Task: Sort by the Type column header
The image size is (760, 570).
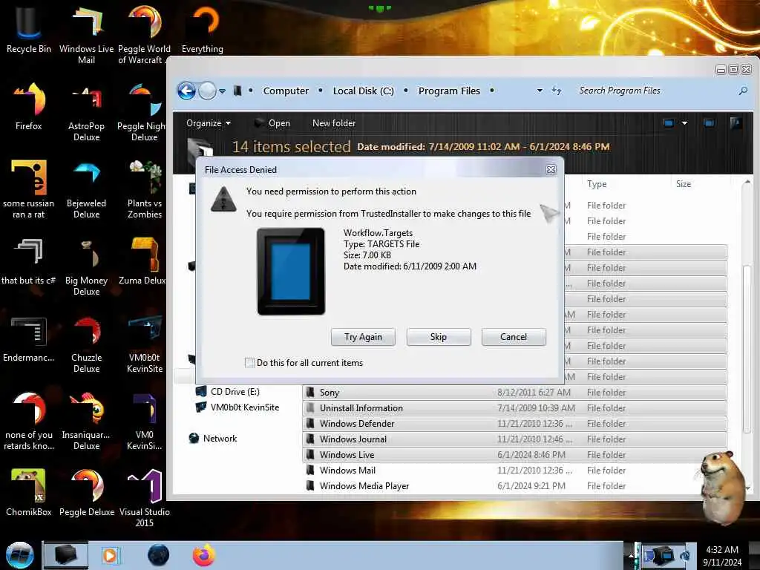Action: tap(596, 184)
